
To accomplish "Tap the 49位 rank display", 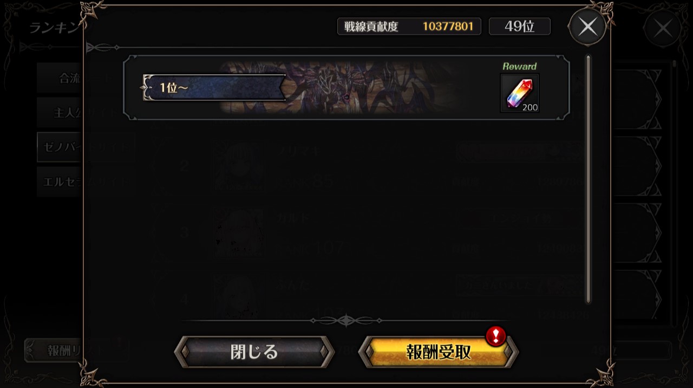I will pyautogui.click(x=520, y=27).
